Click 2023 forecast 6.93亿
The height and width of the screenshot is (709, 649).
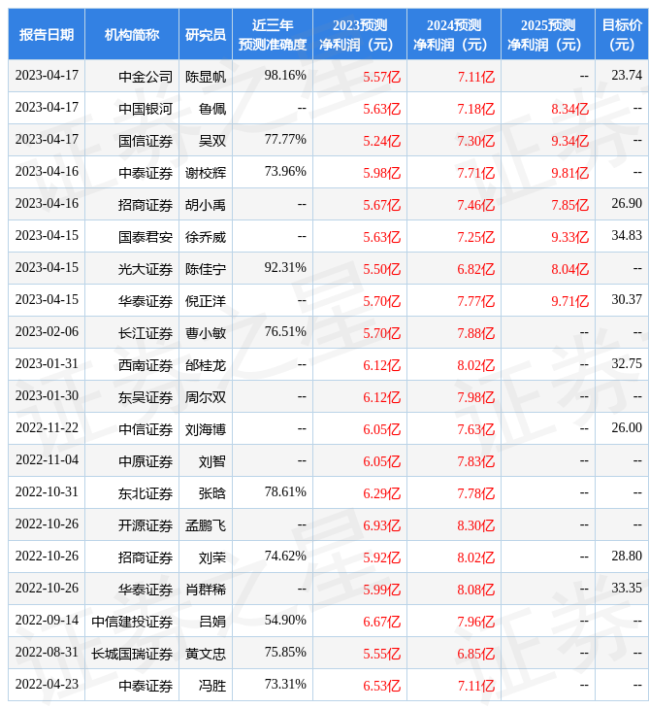(382, 525)
